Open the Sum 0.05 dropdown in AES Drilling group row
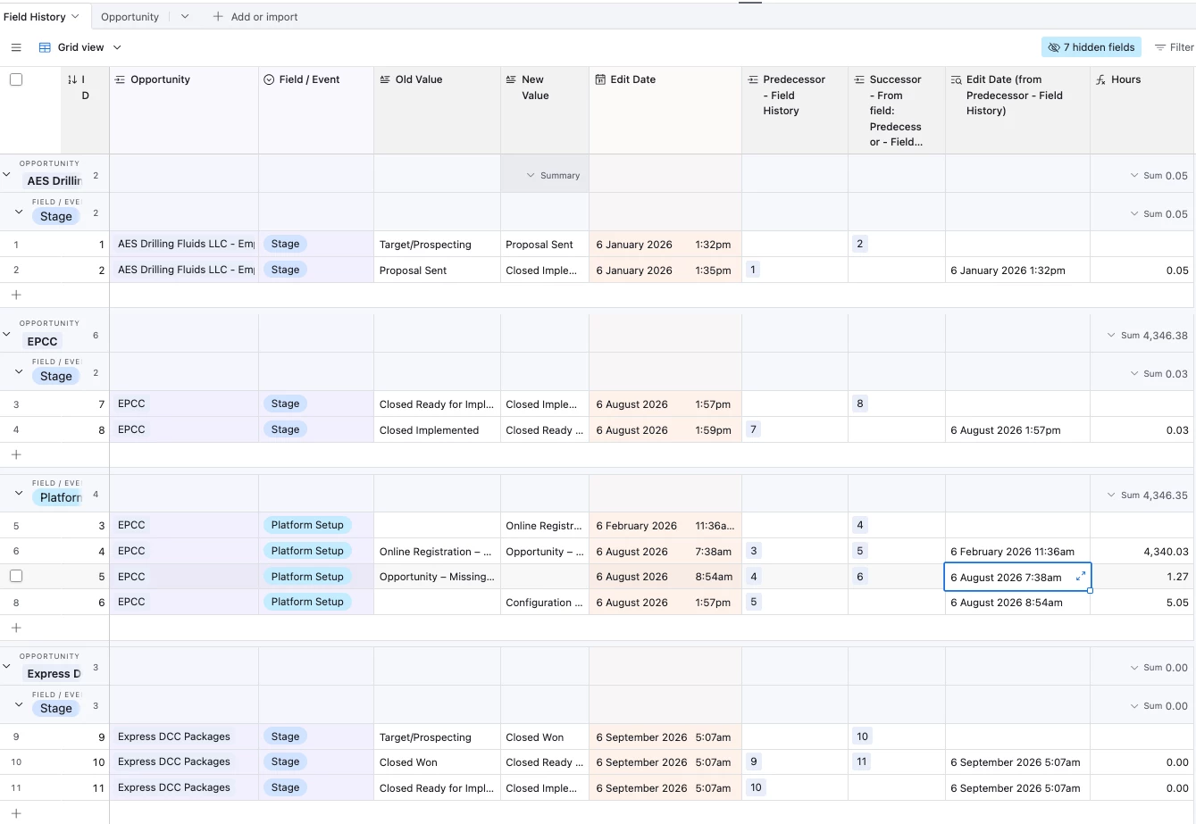The image size is (1196, 824). pyautogui.click(x=1158, y=176)
